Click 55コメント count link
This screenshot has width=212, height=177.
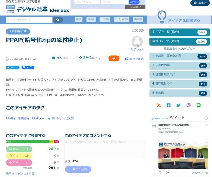pyautogui.click(x=63, y=58)
